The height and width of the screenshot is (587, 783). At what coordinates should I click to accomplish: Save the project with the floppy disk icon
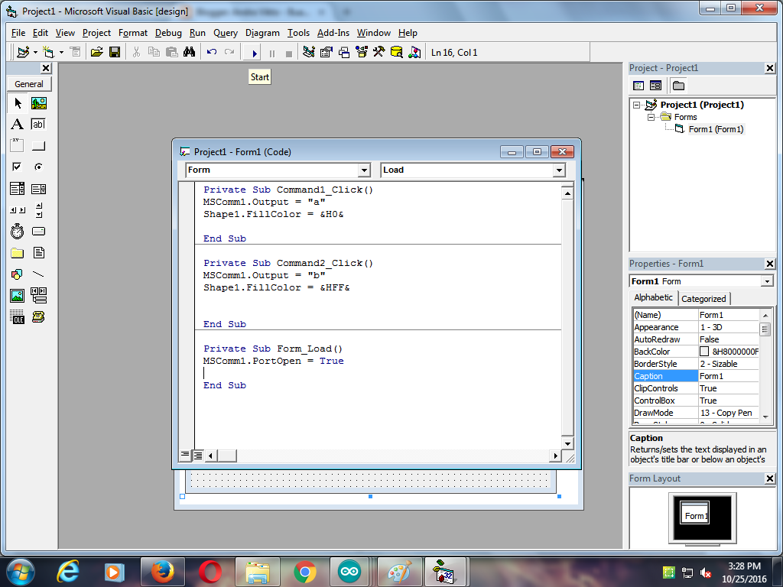tap(115, 53)
